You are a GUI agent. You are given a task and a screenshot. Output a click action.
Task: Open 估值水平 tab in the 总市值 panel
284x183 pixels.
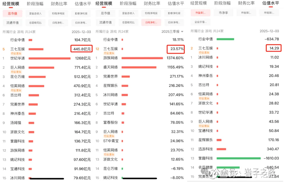[x=83, y=3]
